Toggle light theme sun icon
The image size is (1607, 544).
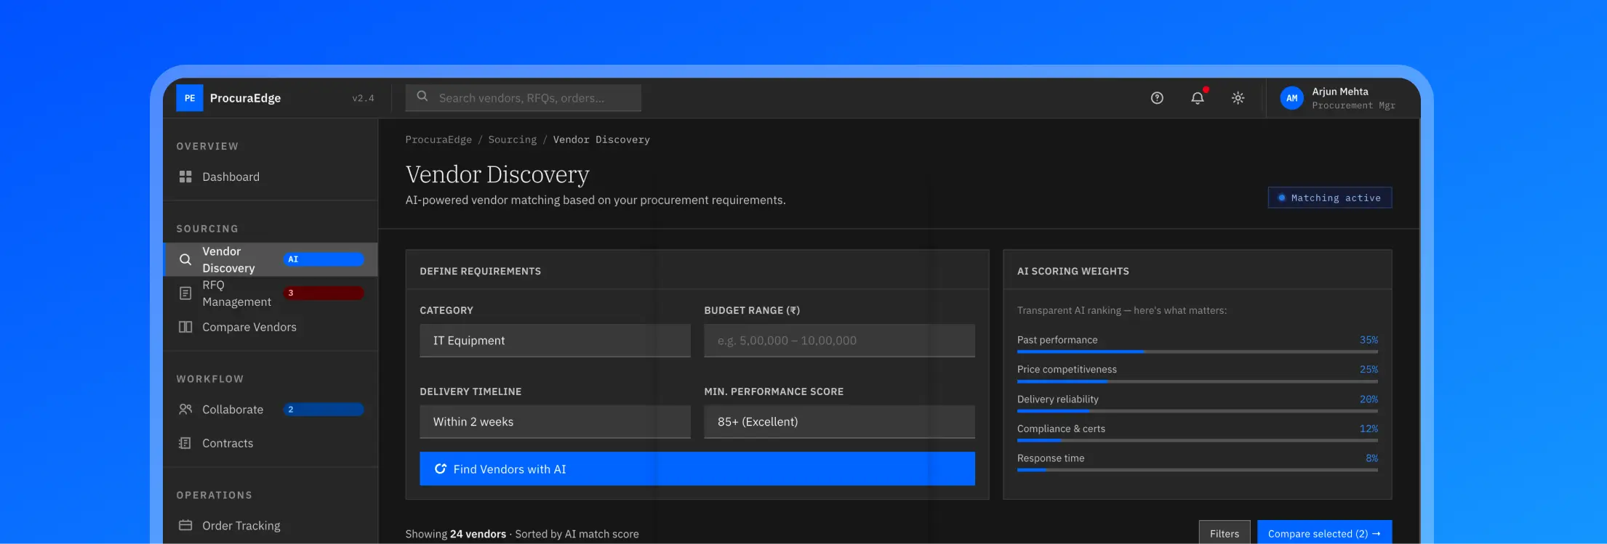click(1238, 98)
